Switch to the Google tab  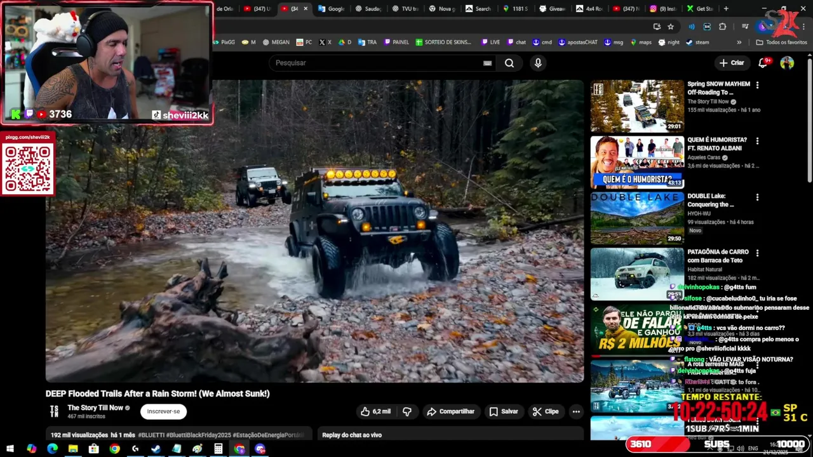click(x=331, y=9)
